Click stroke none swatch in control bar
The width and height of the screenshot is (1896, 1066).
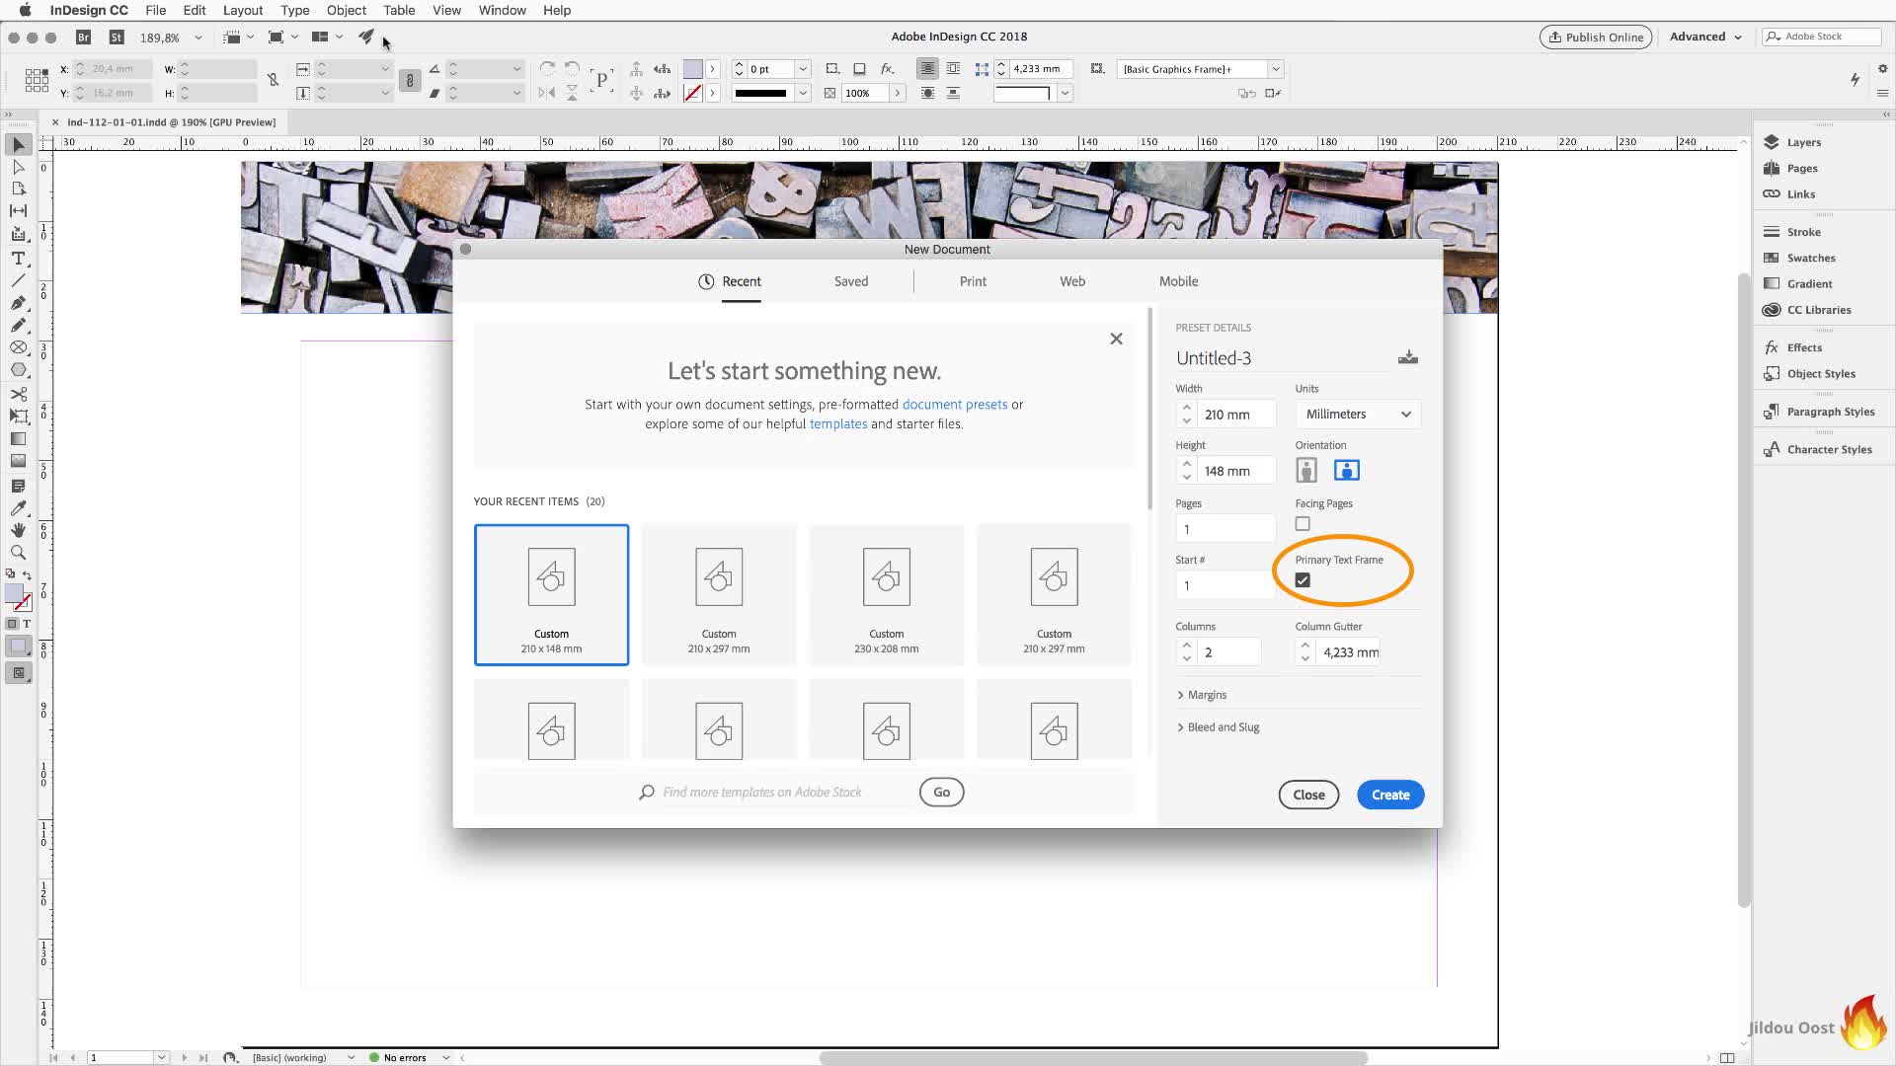pos(693,93)
